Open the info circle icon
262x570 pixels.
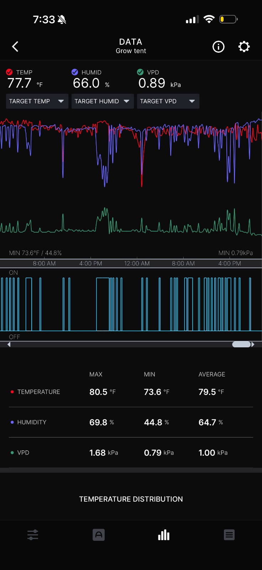pyautogui.click(x=218, y=47)
